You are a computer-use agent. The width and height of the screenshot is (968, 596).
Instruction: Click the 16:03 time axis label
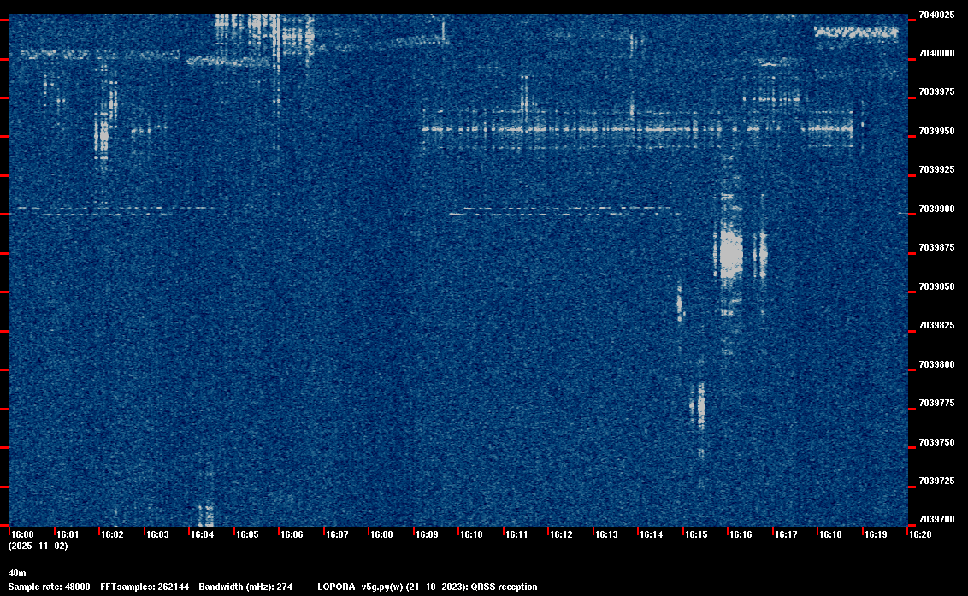pos(157,534)
